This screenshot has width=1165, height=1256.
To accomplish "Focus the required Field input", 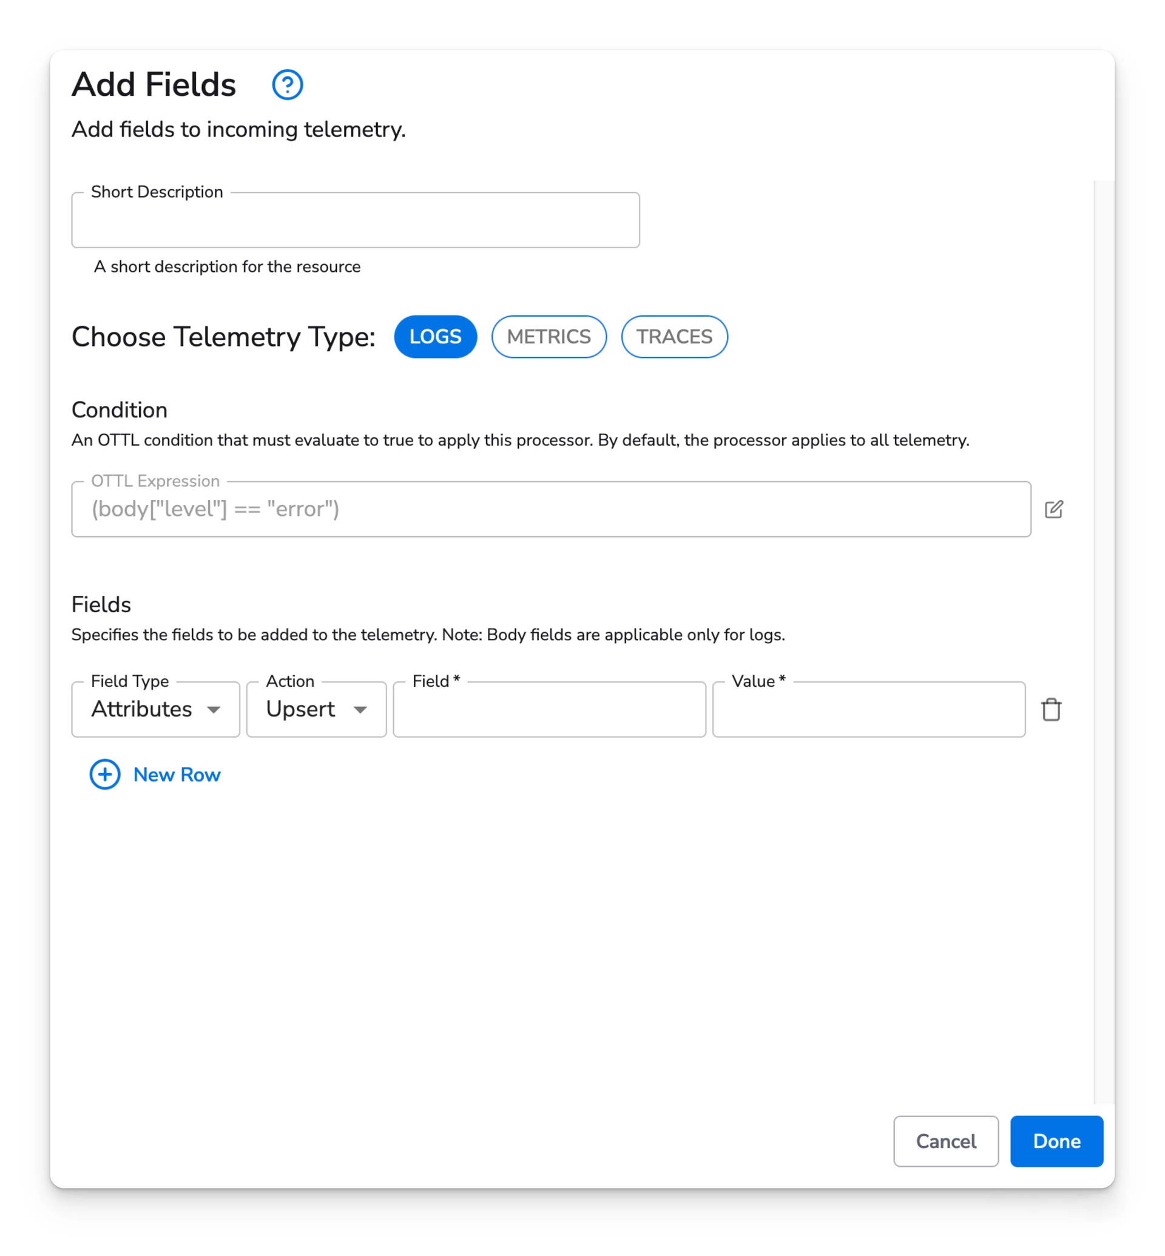I will 549,709.
